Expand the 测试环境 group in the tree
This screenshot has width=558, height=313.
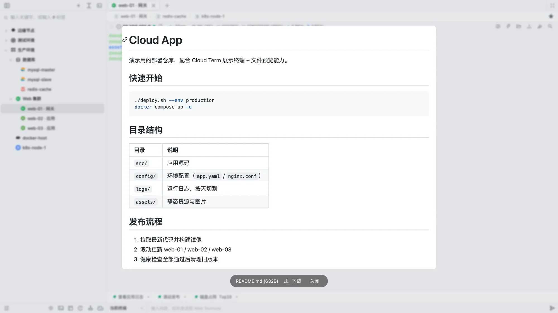tap(6, 40)
